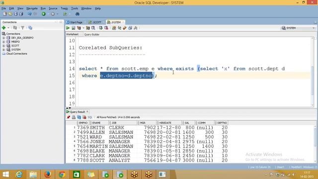Screen dimensions: 318x179
Task: Click the New file icon in main toolbar
Action: point(5,14)
